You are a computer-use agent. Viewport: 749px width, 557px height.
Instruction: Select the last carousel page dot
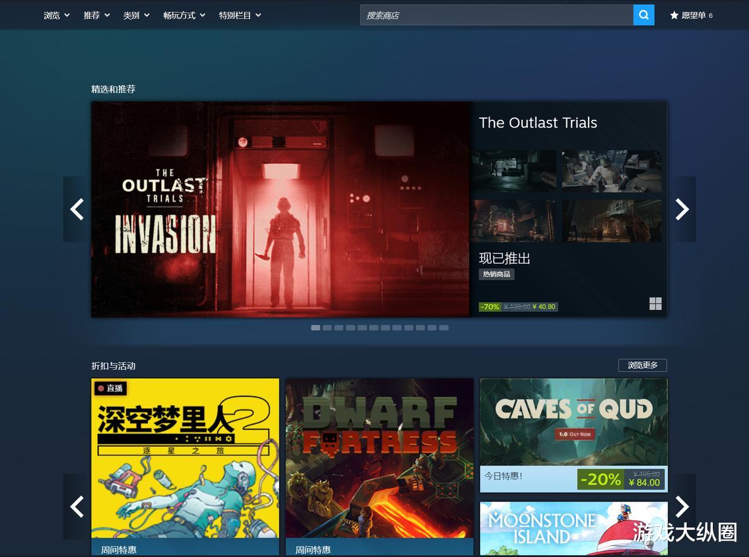click(444, 328)
